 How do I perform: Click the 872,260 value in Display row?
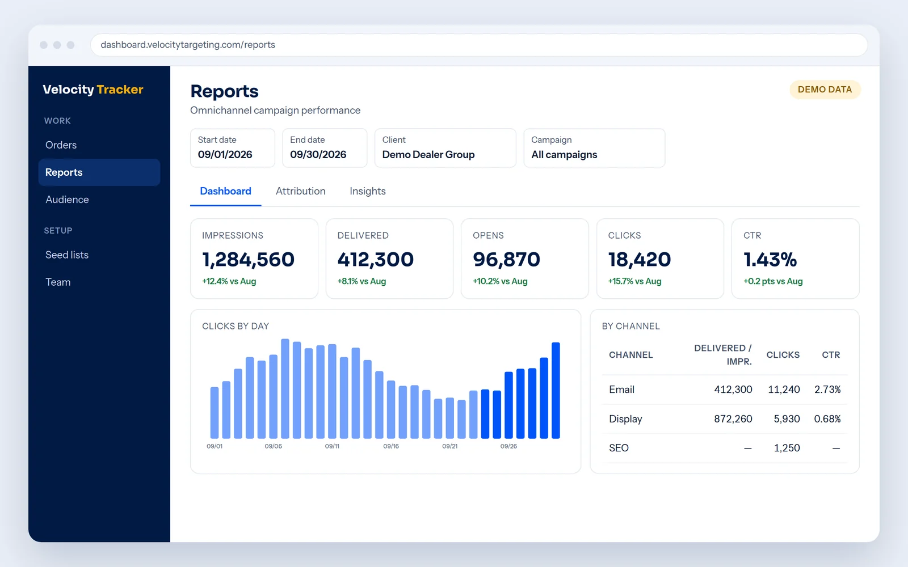pos(733,419)
